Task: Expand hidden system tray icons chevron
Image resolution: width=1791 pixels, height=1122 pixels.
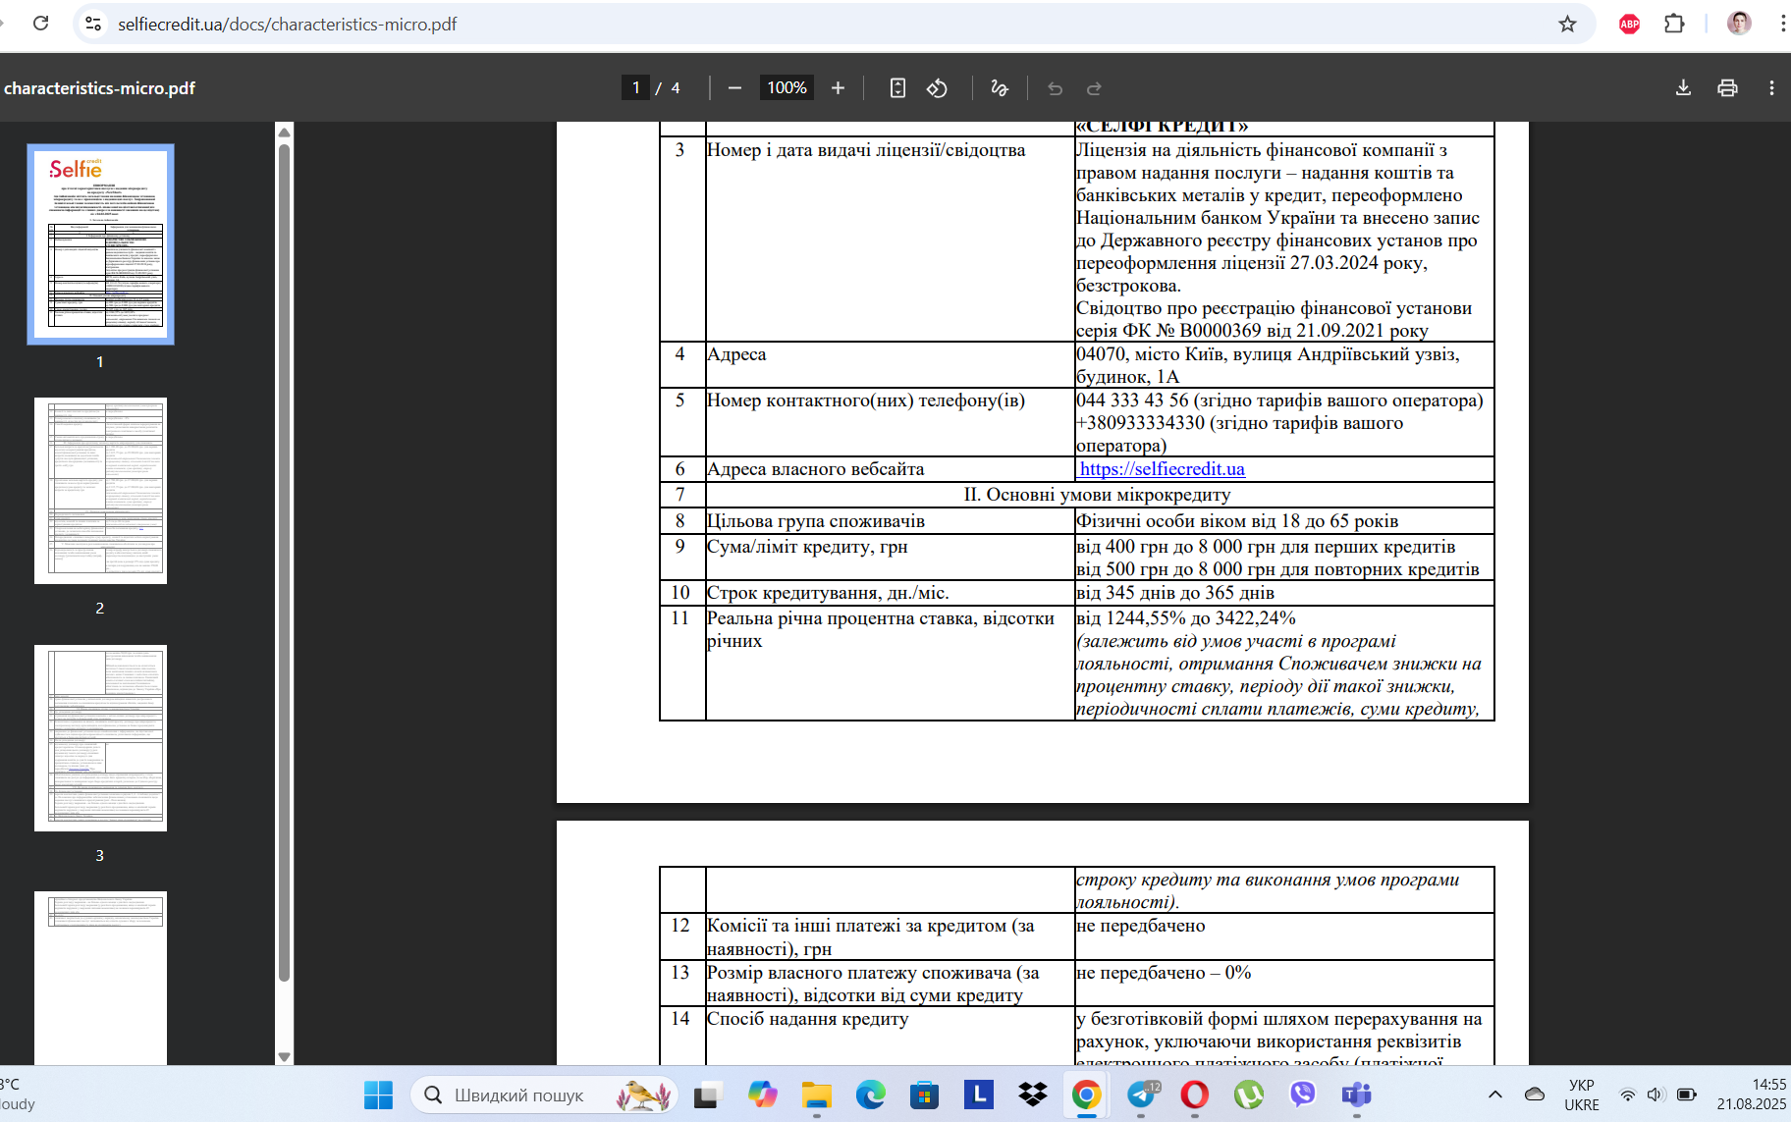Action: coord(1494,1095)
